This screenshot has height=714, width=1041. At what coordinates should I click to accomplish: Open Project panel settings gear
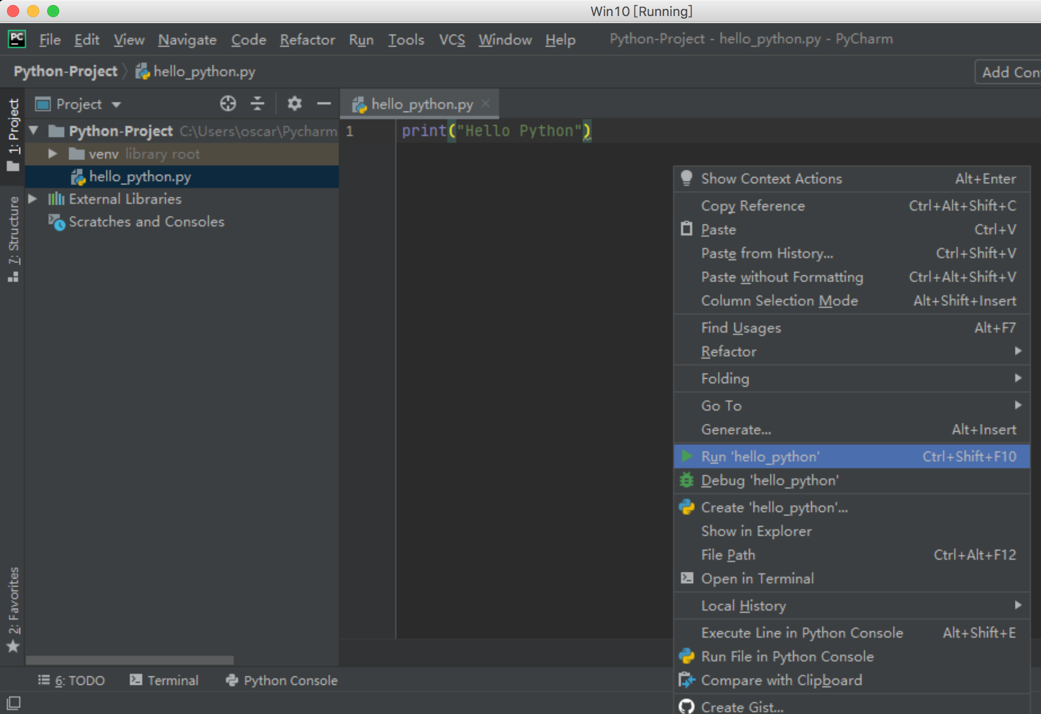click(x=294, y=103)
